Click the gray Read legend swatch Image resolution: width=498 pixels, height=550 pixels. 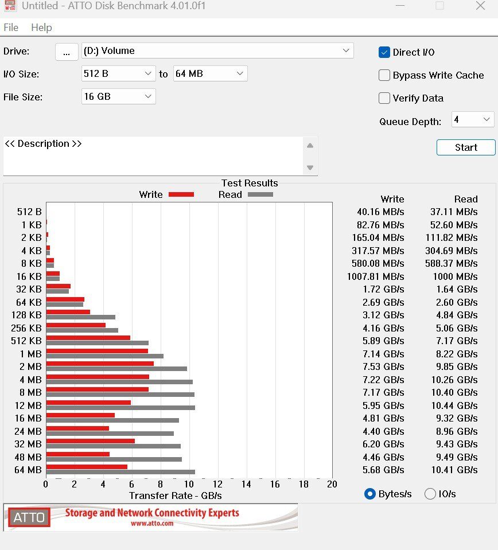(260, 194)
